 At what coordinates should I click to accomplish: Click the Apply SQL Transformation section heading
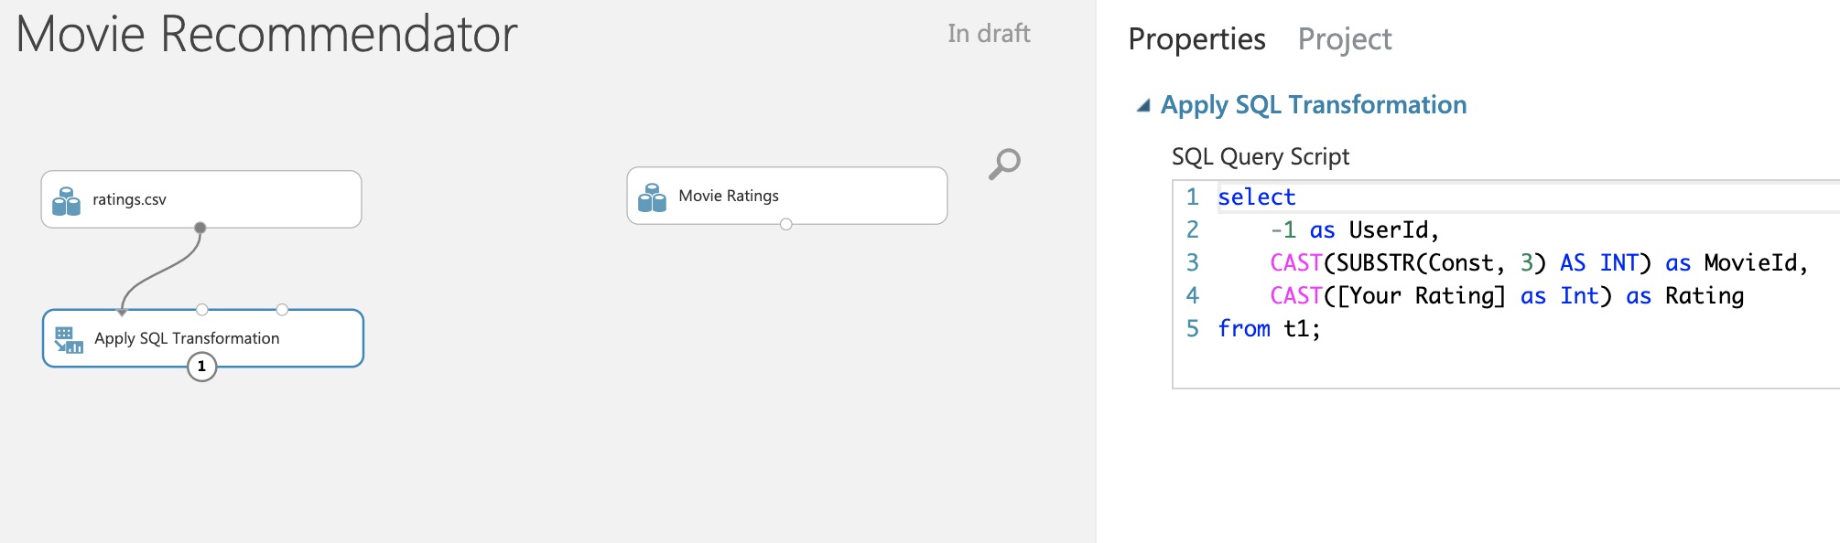[1314, 105]
